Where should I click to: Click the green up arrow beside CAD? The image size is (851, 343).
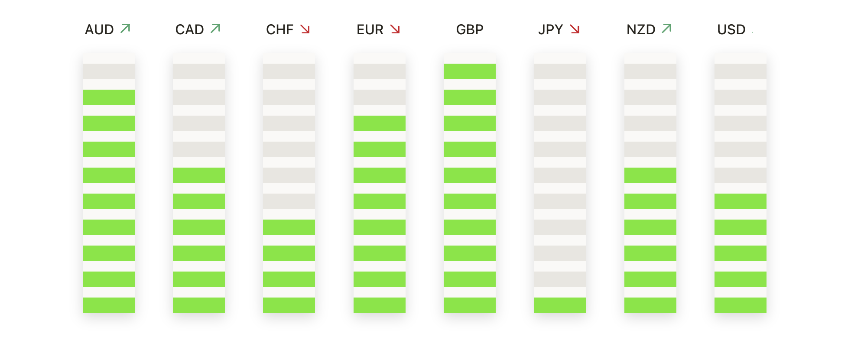(x=215, y=29)
